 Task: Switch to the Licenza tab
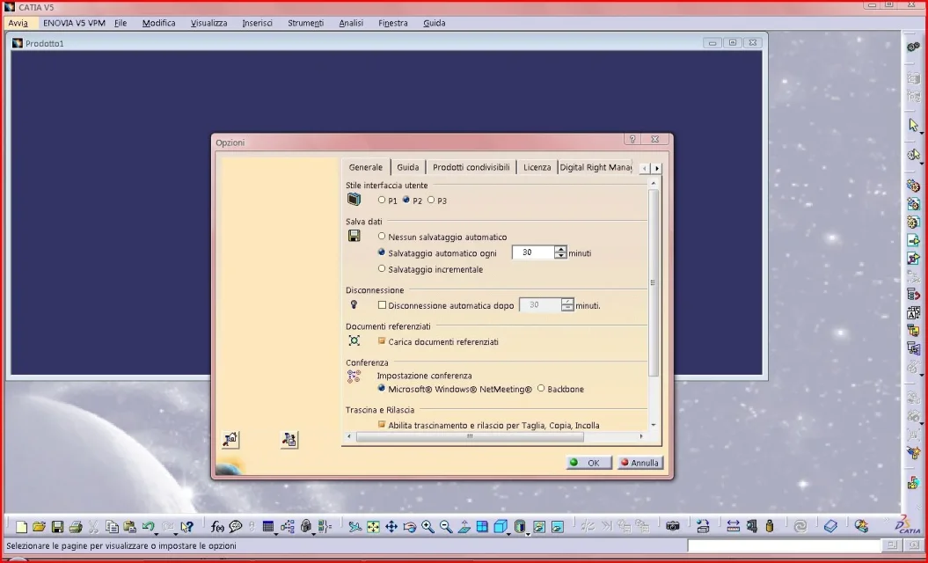click(537, 167)
